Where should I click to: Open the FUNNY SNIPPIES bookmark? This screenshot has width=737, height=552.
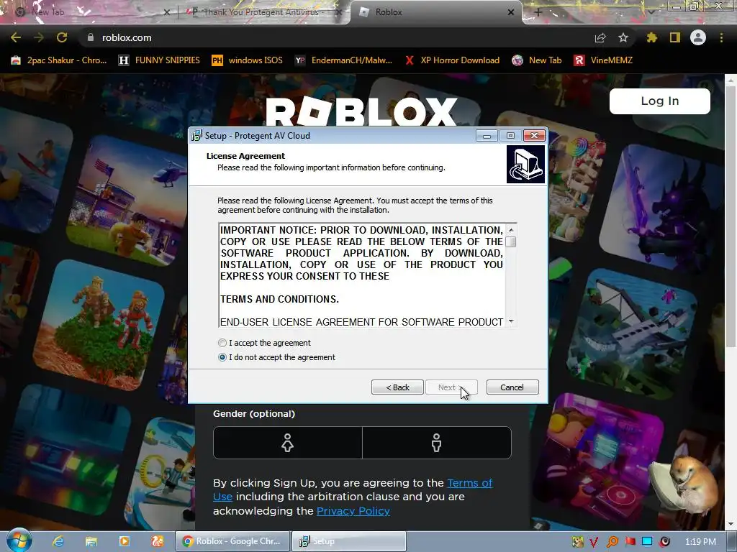tap(160, 60)
